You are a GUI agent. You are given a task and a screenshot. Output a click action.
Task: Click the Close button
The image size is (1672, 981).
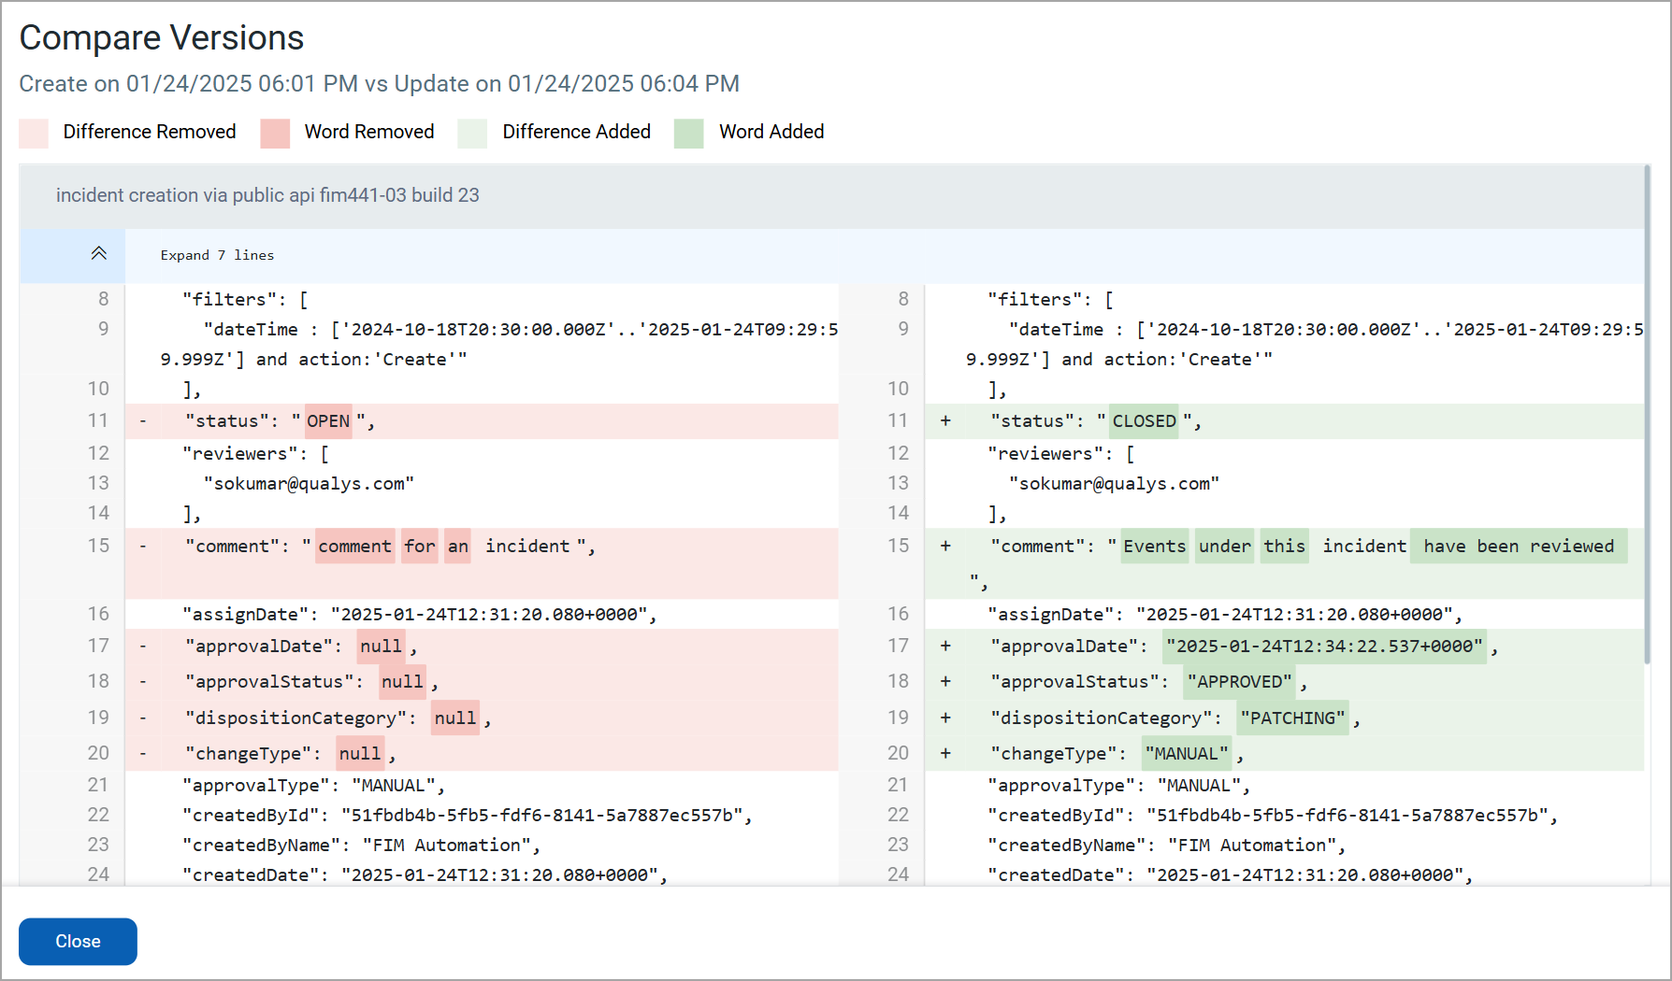tap(78, 941)
